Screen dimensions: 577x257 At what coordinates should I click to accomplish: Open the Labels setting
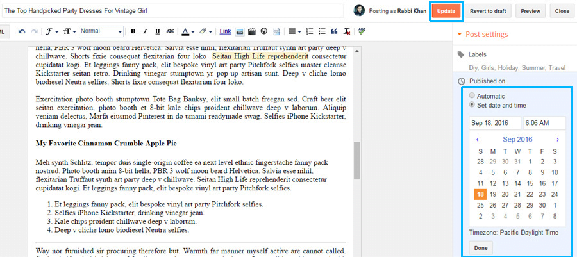[477, 54]
